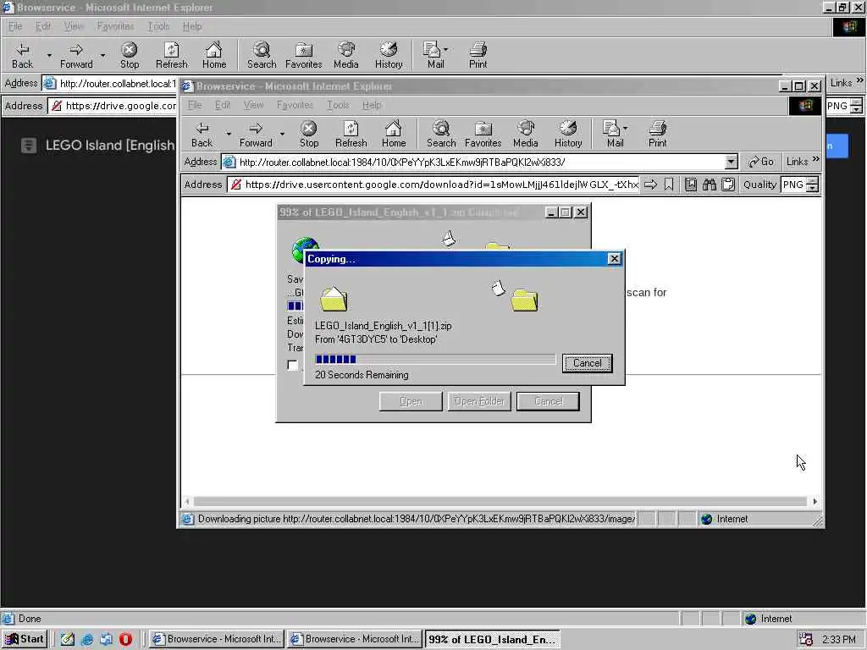This screenshot has width=867, height=650.
Task: Click the task scheduler tray icon
Action: click(806, 640)
